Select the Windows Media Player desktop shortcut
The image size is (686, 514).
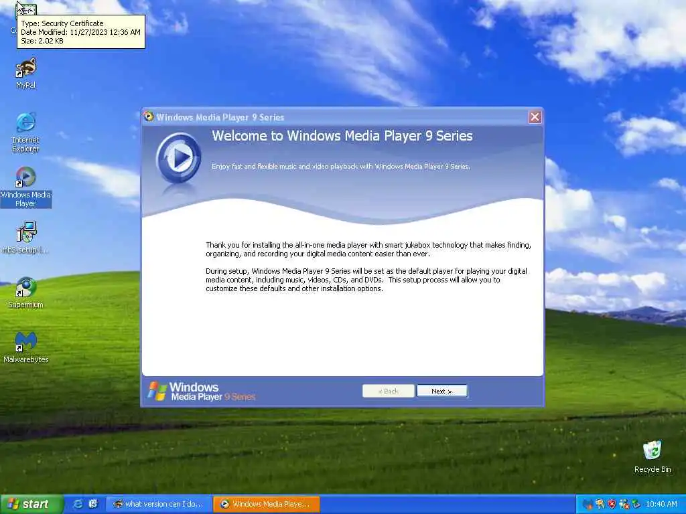[x=26, y=187]
